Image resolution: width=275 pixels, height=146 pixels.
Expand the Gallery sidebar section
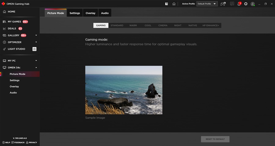coord(36,35)
